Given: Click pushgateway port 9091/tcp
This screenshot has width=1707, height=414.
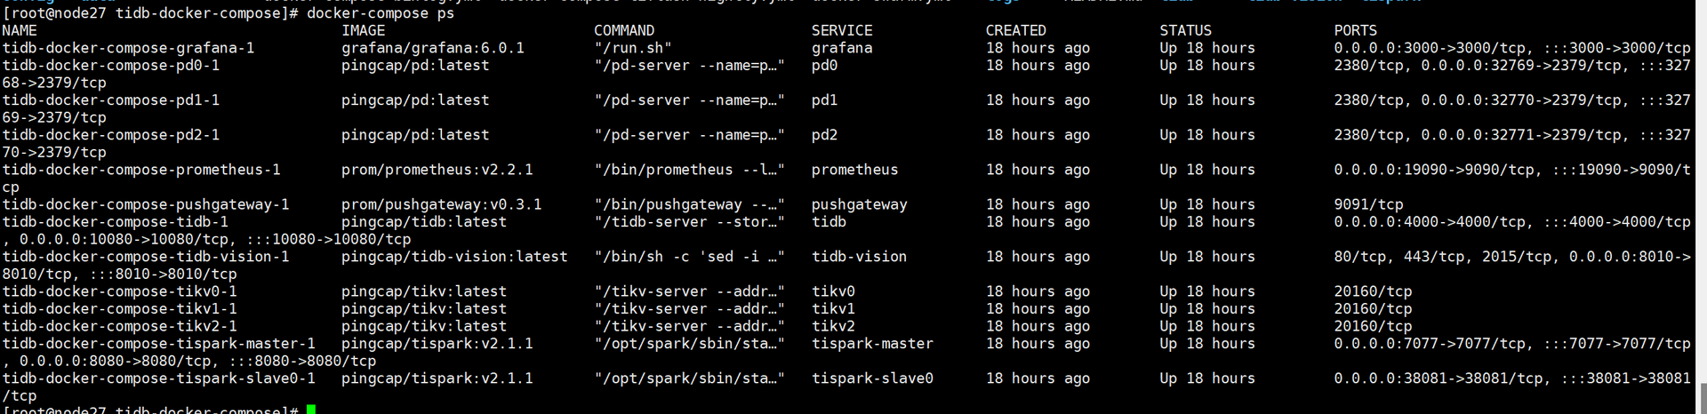Looking at the screenshot, I should pyautogui.click(x=1369, y=204).
